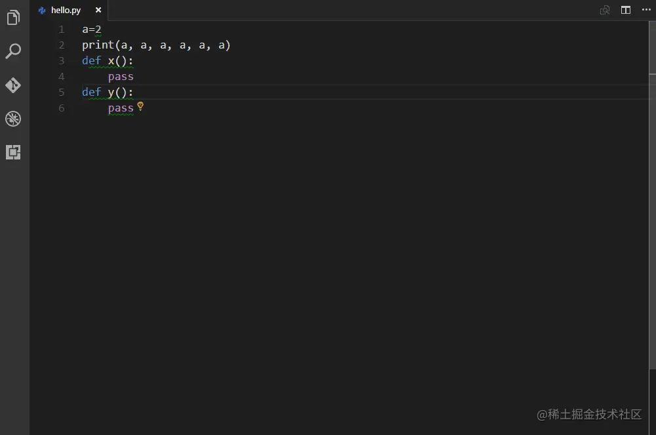This screenshot has height=435, width=656.
Task: Open the Extensions view in the activity bar
Action: point(13,153)
